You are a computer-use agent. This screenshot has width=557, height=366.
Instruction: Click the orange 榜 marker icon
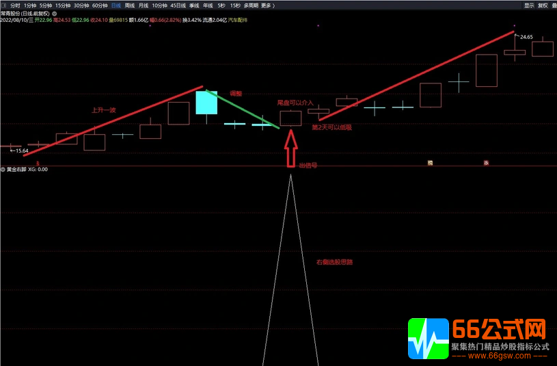pos(430,163)
